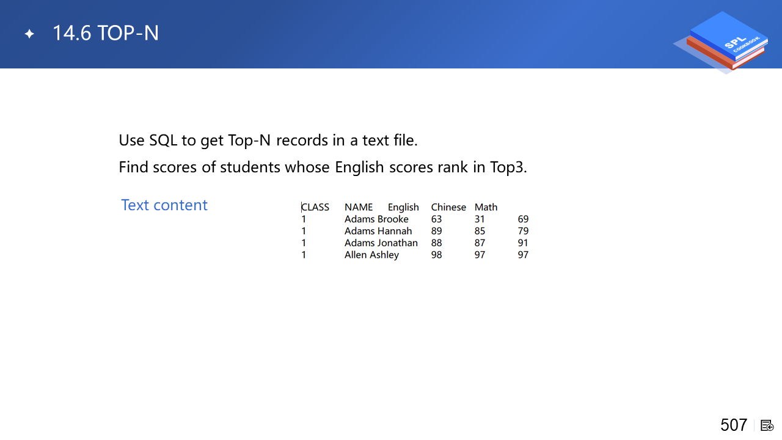Click the Math column header
782x440 pixels.
[x=486, y=207]
